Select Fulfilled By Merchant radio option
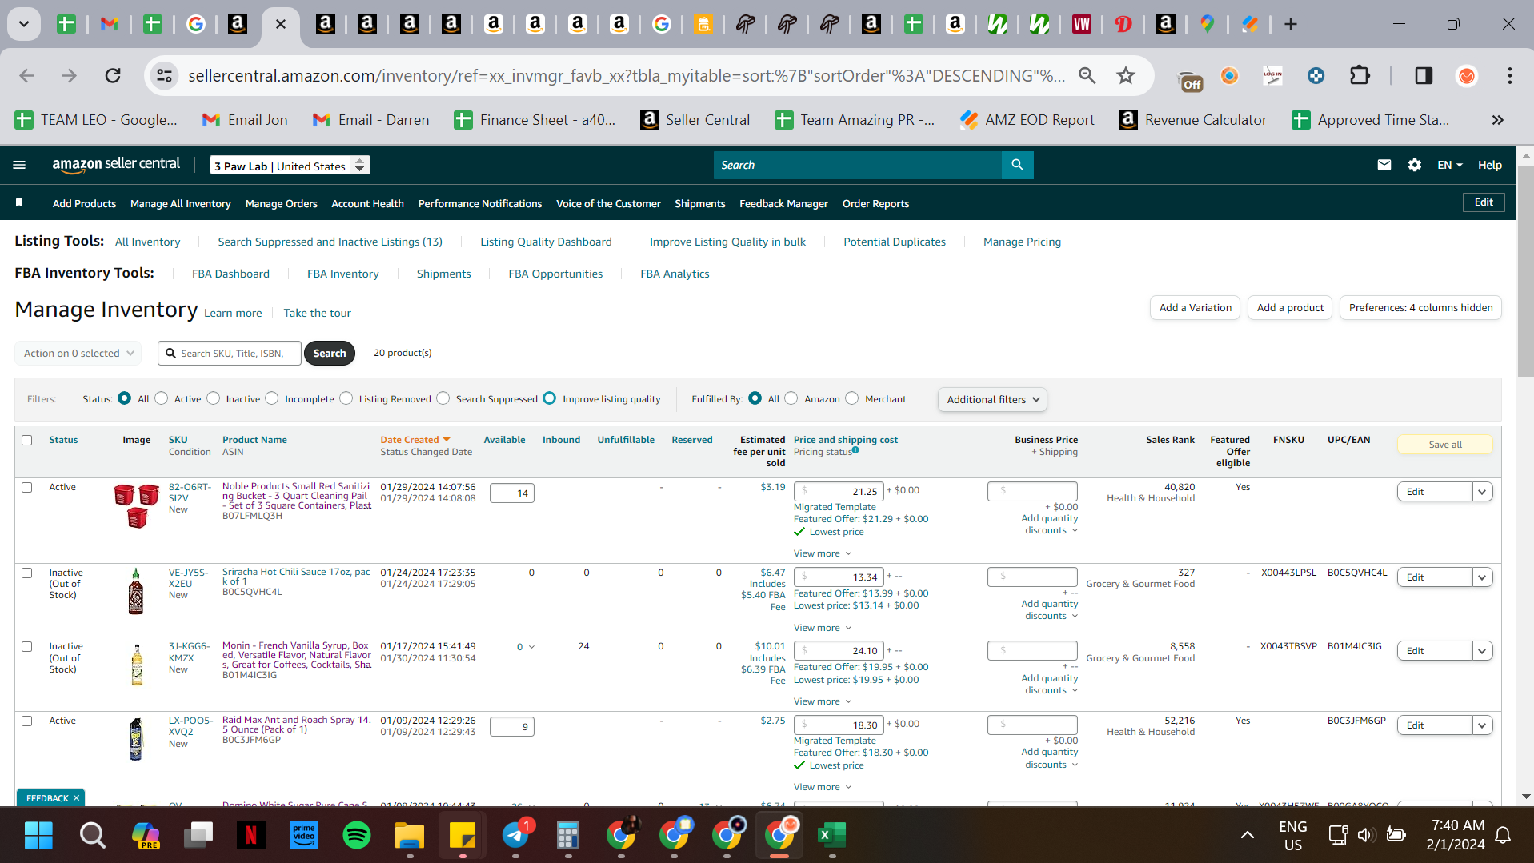The height and width of the screenshot is (863, 1534). click(x=852, y=398)
